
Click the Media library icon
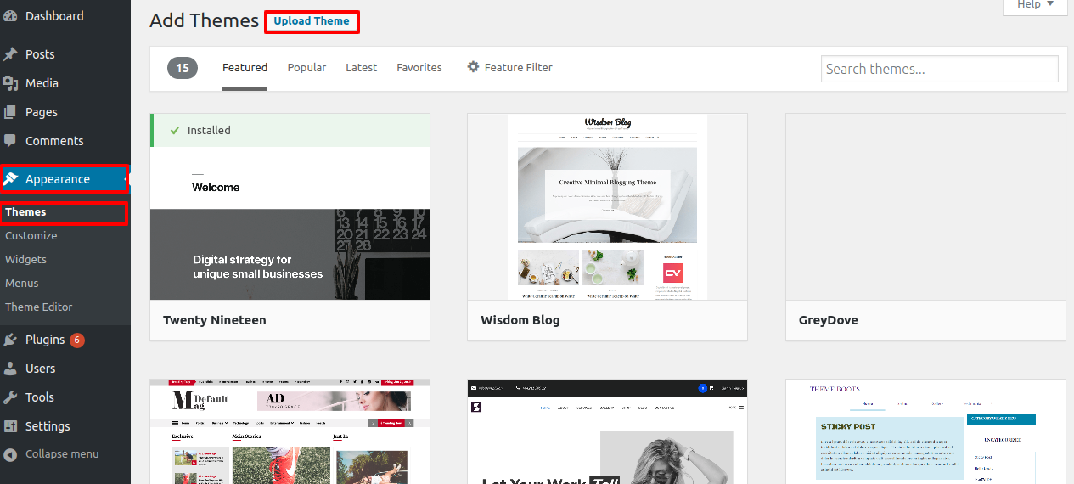coord(10,83)
